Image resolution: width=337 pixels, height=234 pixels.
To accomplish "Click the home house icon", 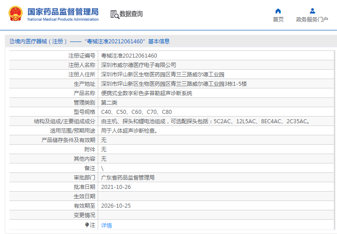I will pos(278,11).
